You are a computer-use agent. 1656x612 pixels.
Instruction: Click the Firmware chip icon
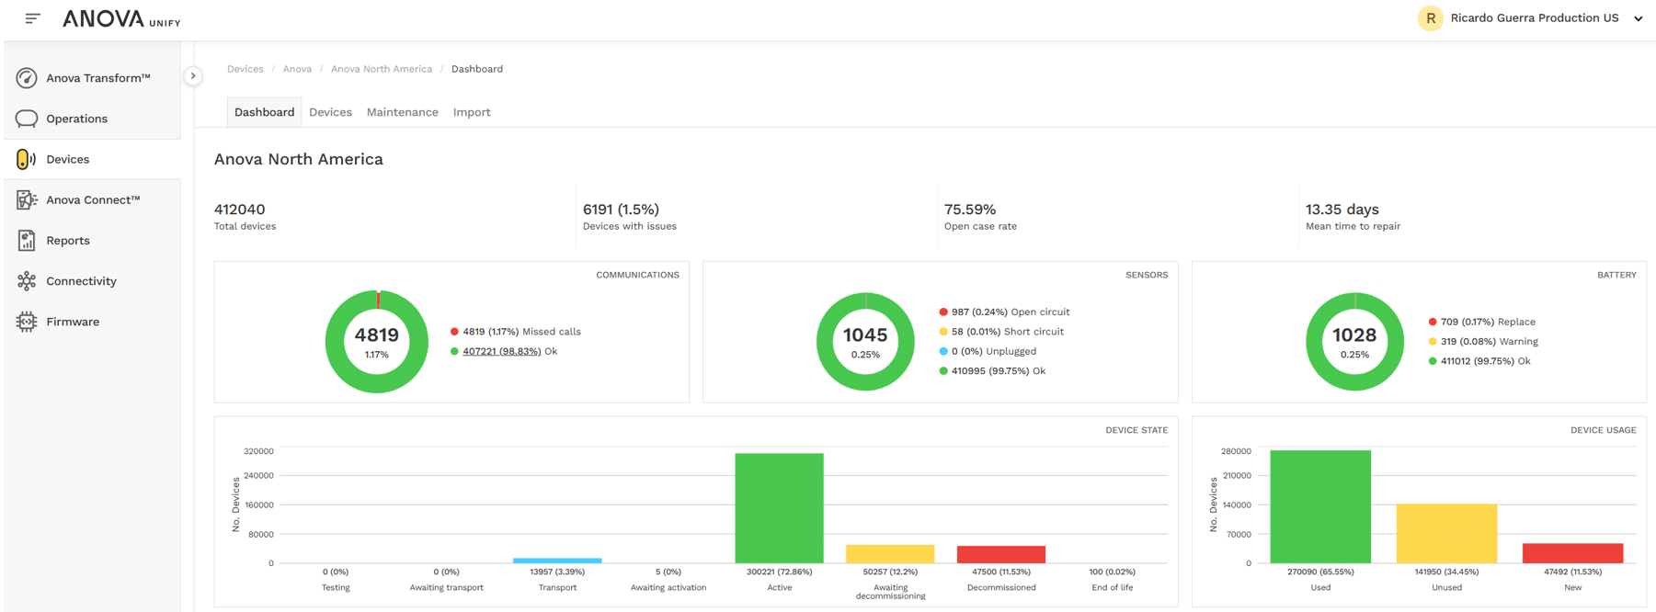tap(27, 322)
